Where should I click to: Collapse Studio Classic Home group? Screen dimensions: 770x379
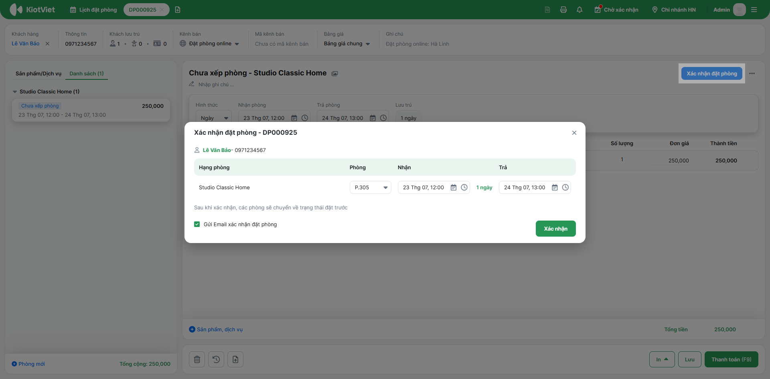coord(15,92)
